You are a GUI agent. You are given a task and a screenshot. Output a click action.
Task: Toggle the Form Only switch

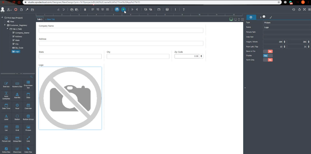coord(268,60)
